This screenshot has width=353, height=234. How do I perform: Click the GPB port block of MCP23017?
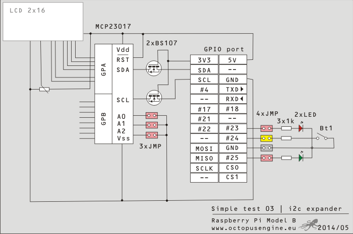(x=103, y=119)
